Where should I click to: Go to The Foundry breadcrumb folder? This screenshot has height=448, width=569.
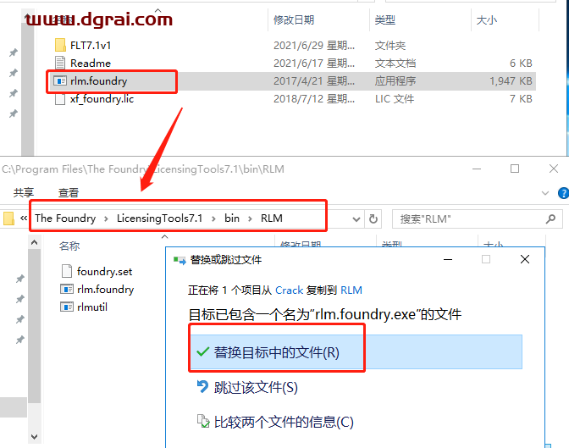(65, 218)
